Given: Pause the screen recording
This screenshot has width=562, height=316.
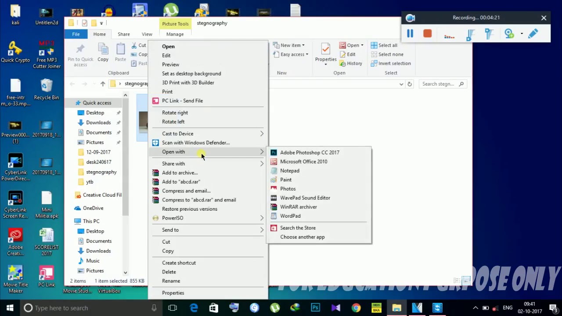Looking at the screenshot, I should tap(410, 34).
